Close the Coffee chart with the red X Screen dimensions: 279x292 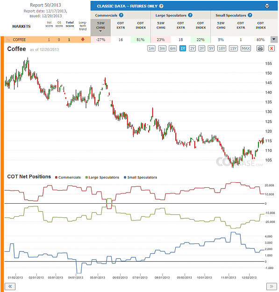(272, 49)
